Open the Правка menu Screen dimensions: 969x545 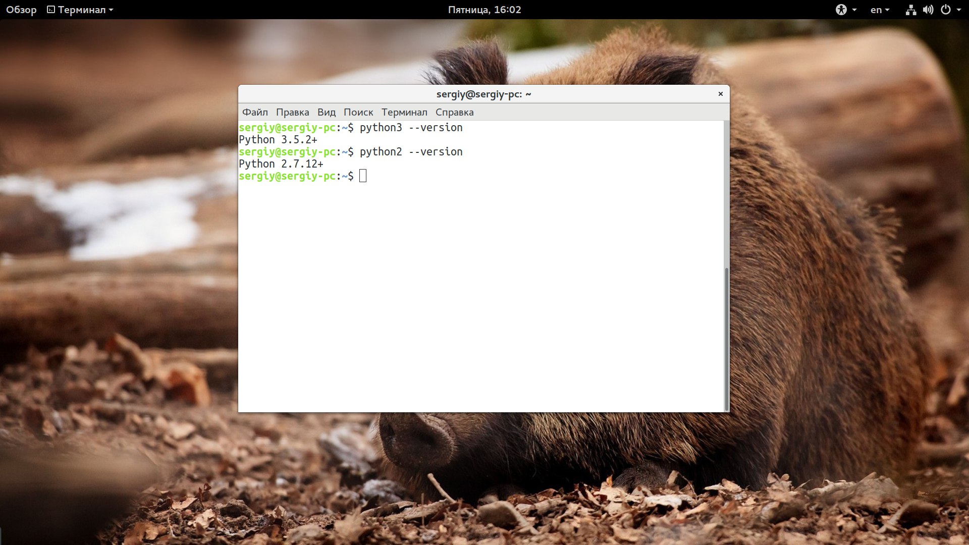(292, 112)
